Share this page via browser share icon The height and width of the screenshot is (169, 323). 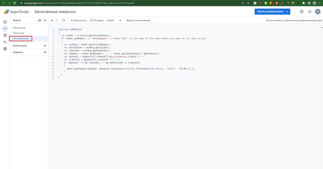click(243, 3)
